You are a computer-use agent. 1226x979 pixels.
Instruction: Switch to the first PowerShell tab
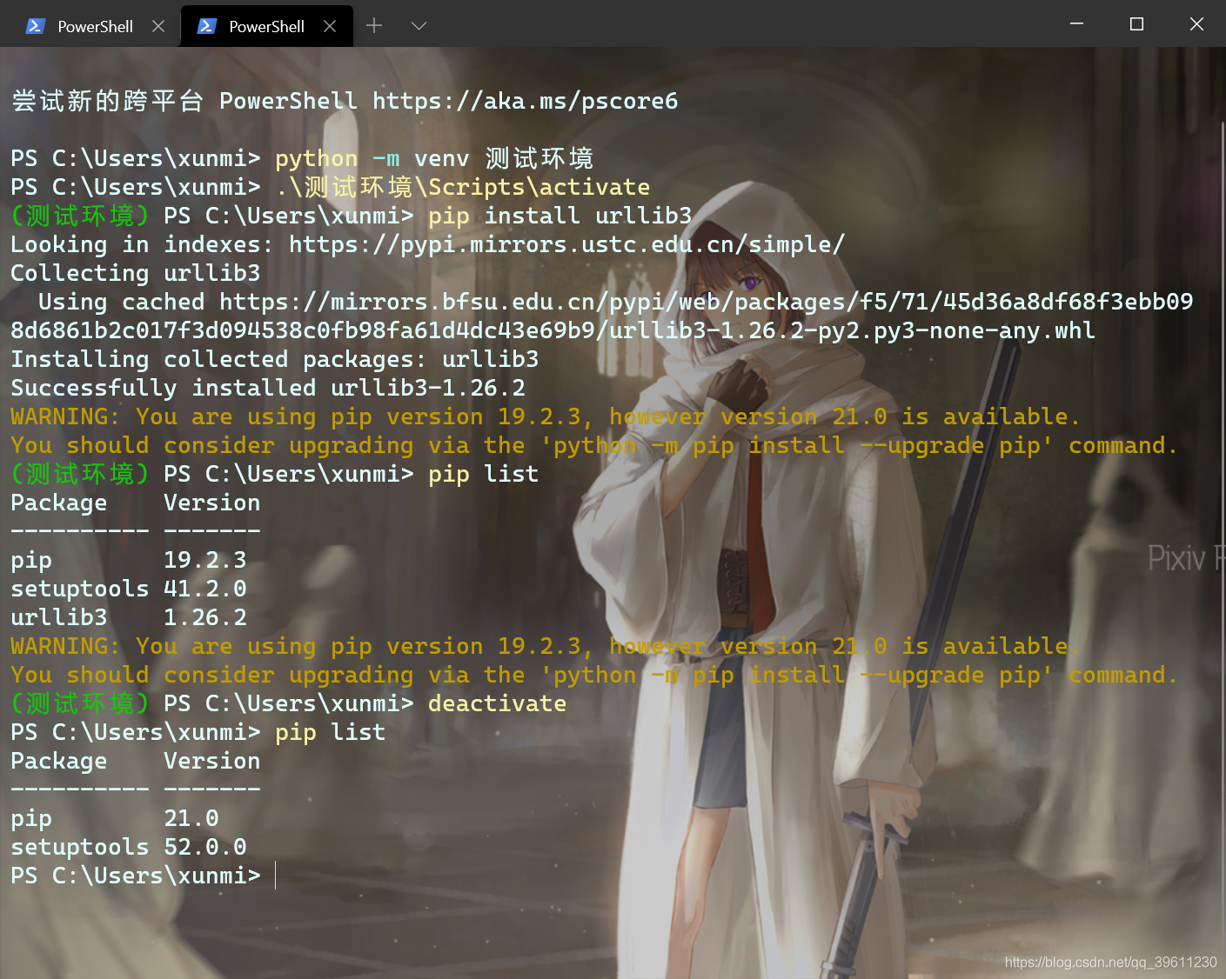(x=94, y=26)
